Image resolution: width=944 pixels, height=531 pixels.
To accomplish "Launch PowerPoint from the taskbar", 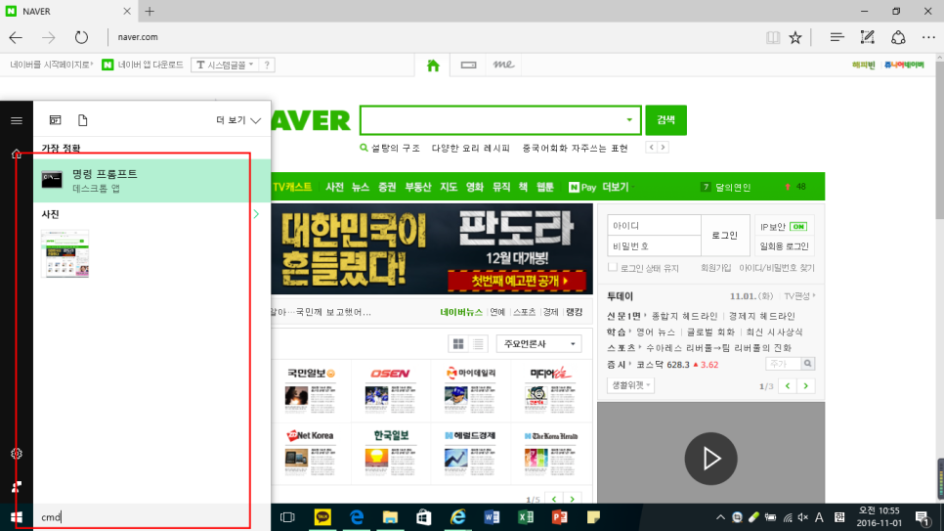I will coord(559,517).
